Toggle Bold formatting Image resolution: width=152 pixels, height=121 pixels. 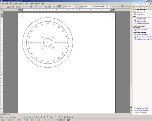pos(113,7)
